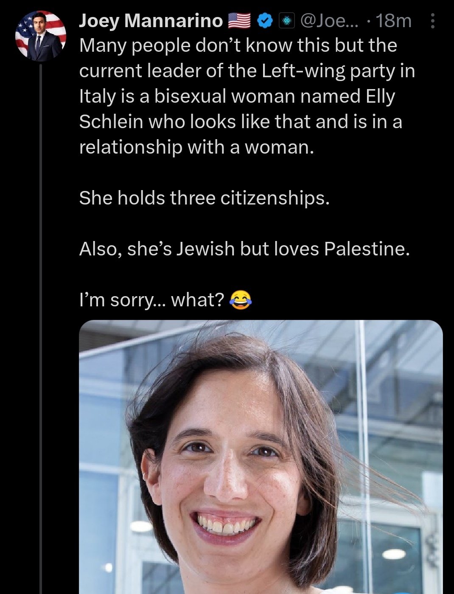
Task: Click the laughing-crying emoji in the tweet
Action: tap(240, 300)
